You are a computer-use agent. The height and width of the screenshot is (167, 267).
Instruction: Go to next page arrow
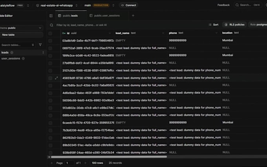pyautogui.click(x=85, y=163)
